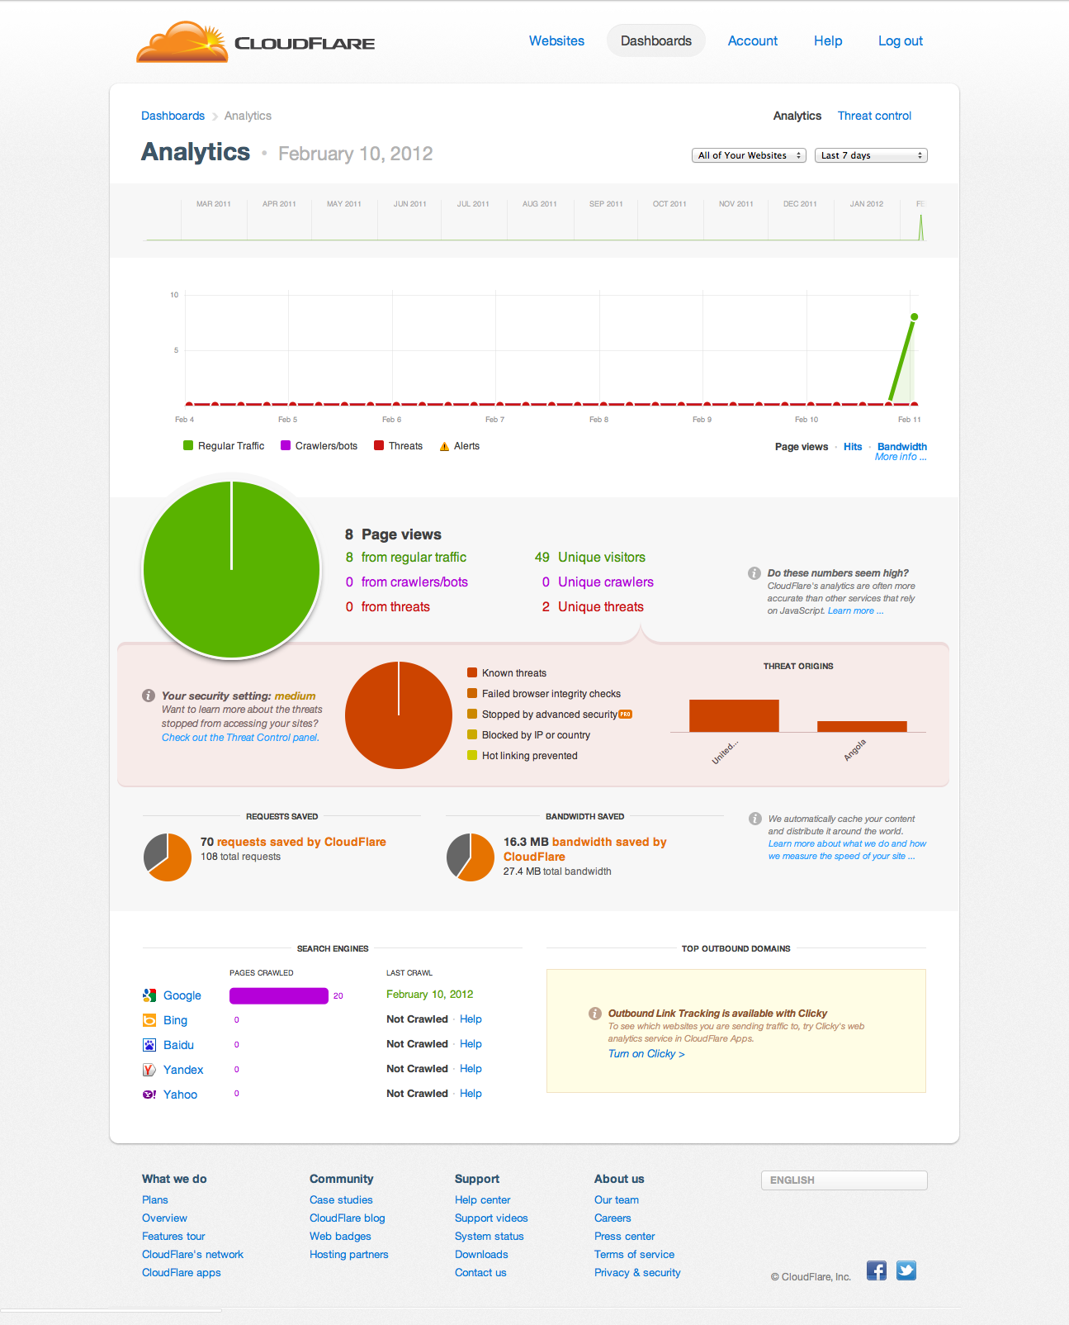1069x1325 pixels.
Task: Click the CloudFlare logo
Action: [x=256, y=42]
